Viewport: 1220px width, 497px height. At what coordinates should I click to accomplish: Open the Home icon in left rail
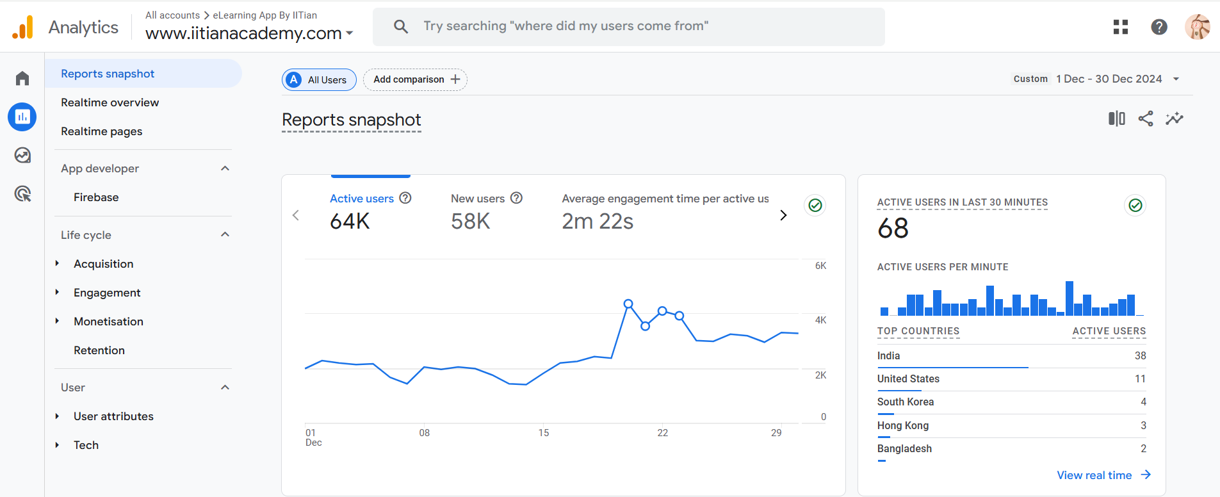tap(22, 78)
